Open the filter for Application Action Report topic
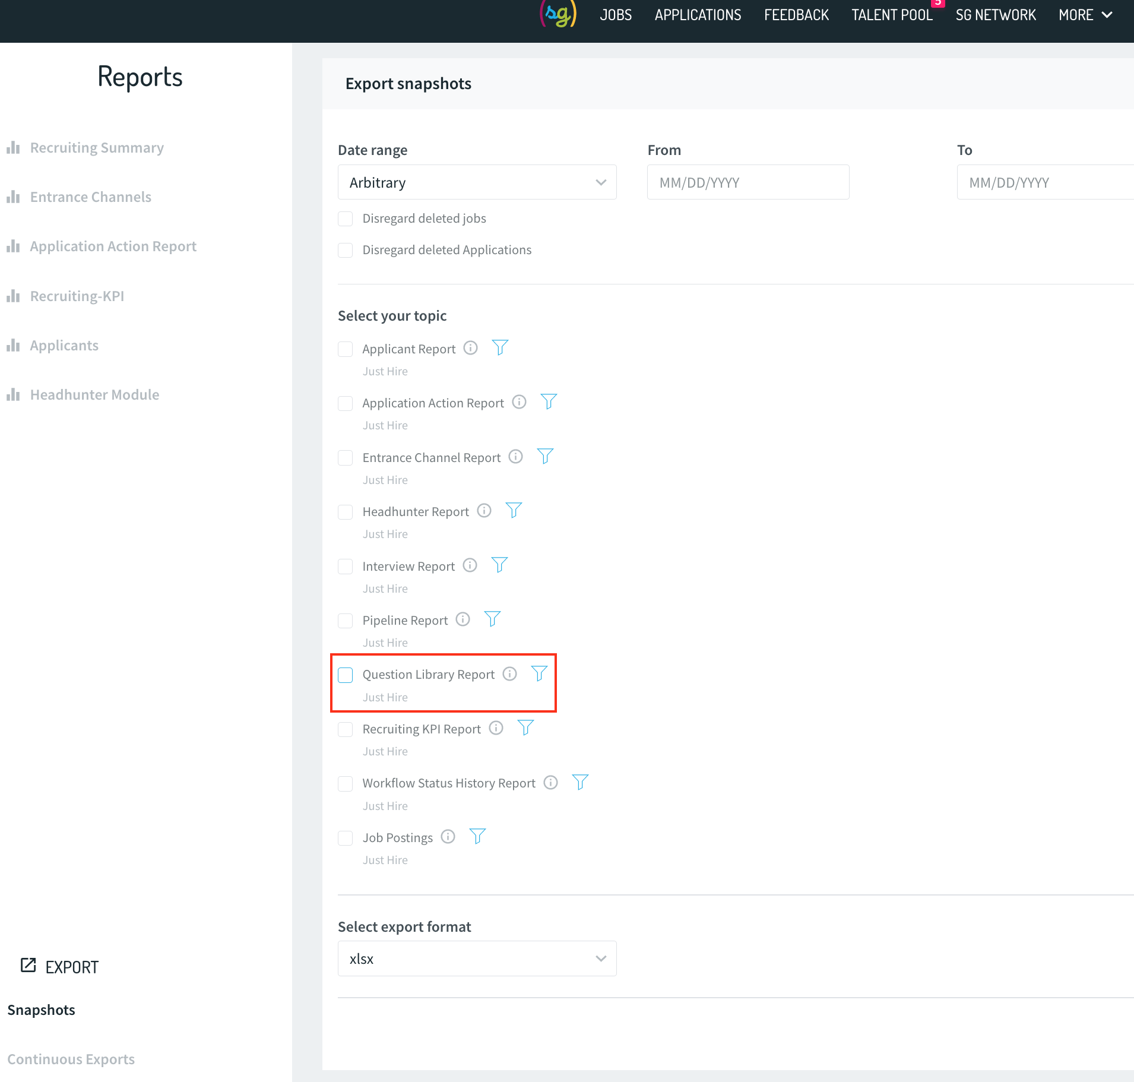The width and height of the screenshot is (1134, 1082). pos(549,401)
